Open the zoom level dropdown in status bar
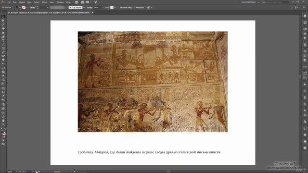This screenshot has width=308, height=173. click(x=16, y=172)
